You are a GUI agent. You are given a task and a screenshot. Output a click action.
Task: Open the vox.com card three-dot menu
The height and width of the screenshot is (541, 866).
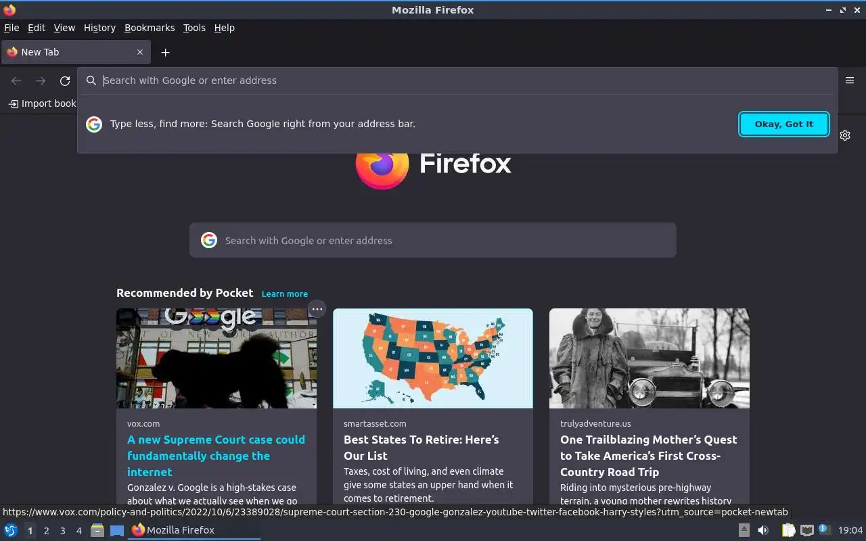tap(317, 309)
